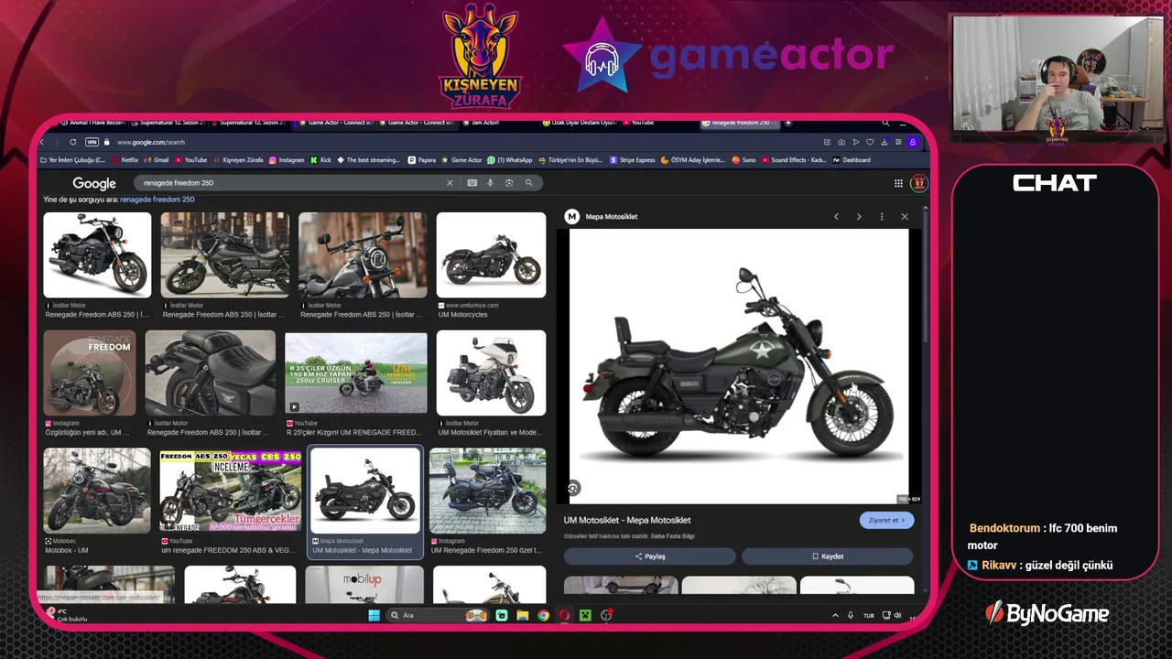Click the TUR keyboard language indicator
This screenshot has width=1172, height=659.
[869, 615]
